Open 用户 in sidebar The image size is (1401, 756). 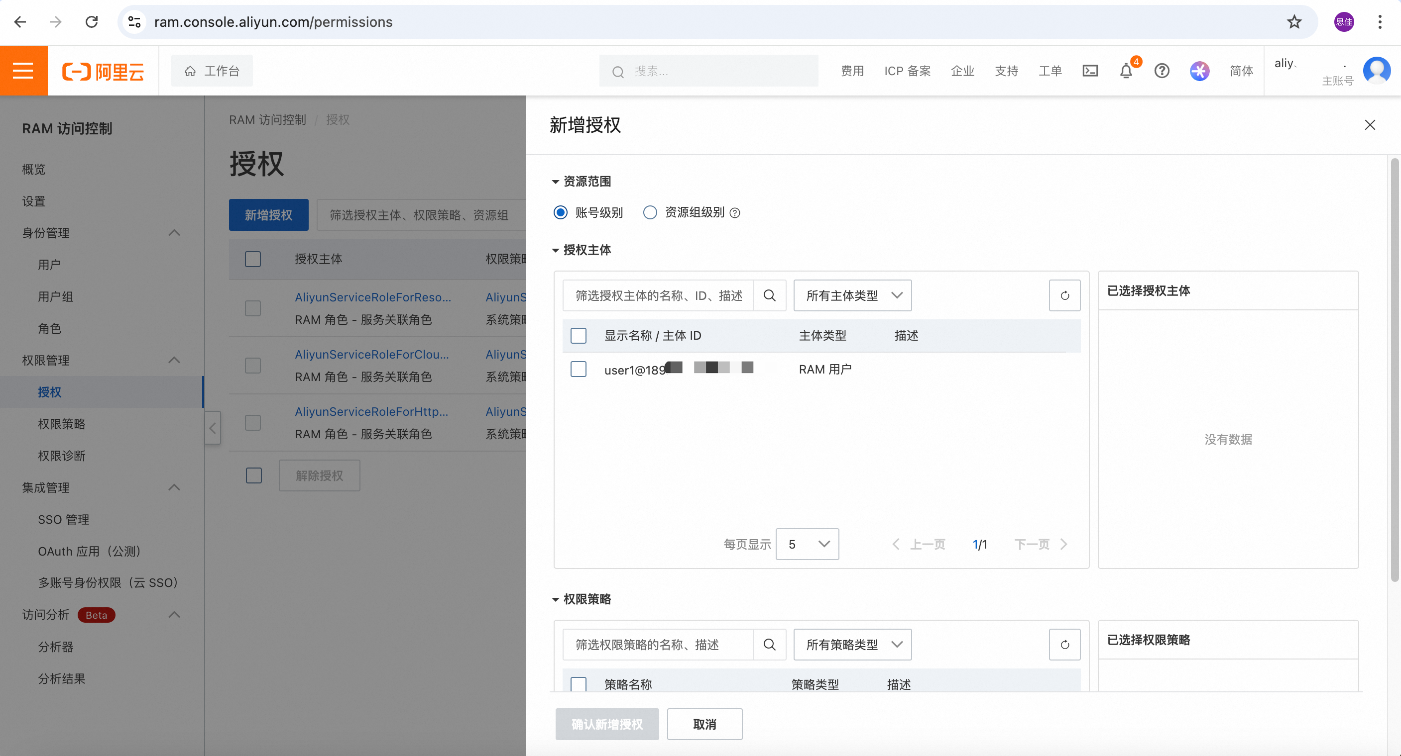coord(49,265)
